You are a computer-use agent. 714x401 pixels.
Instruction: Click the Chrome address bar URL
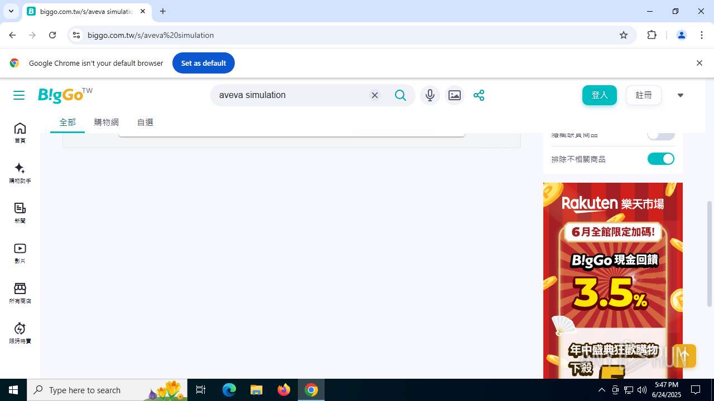point(151,35)
